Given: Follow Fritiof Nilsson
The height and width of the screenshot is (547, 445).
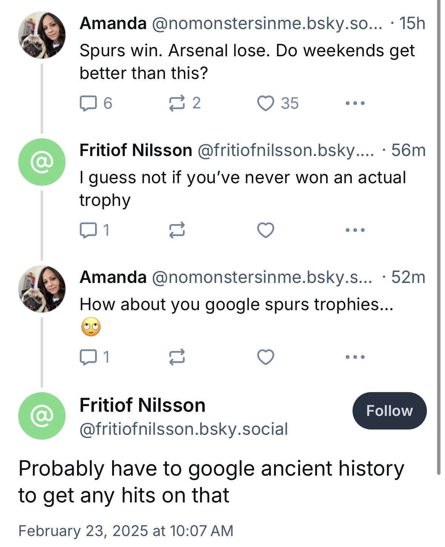Looking at the screenshot, I should pyautogui.click(x=389, y=411).
